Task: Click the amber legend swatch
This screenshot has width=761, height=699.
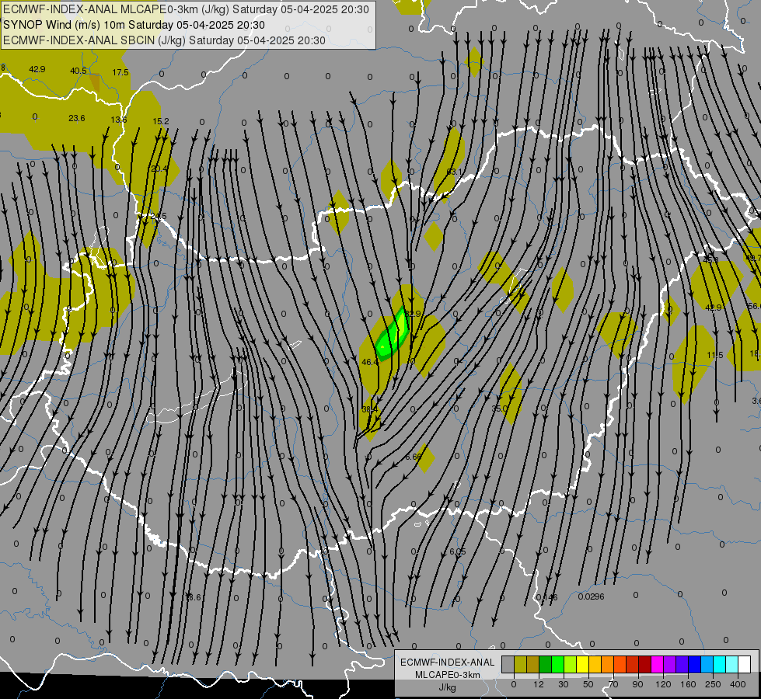Action: pos(595,664)
